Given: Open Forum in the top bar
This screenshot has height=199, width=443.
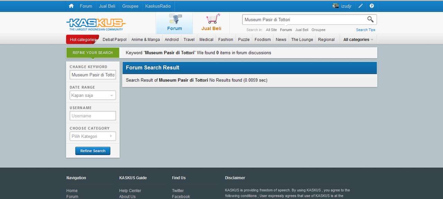Looking at the screenshot, I should 86,6.
